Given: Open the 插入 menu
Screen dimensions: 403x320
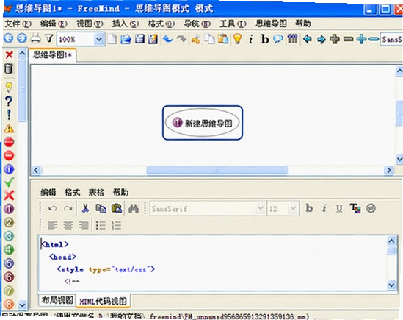Looking at the screenshot, I should pos(126,24).
